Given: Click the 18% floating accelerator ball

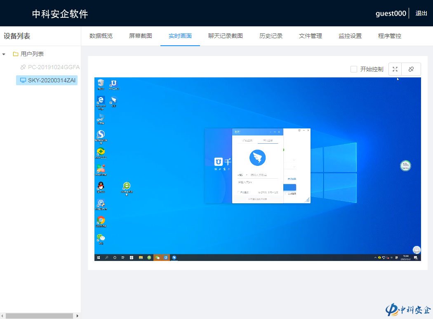Looking at the screenshot, I should click(405, 165).
